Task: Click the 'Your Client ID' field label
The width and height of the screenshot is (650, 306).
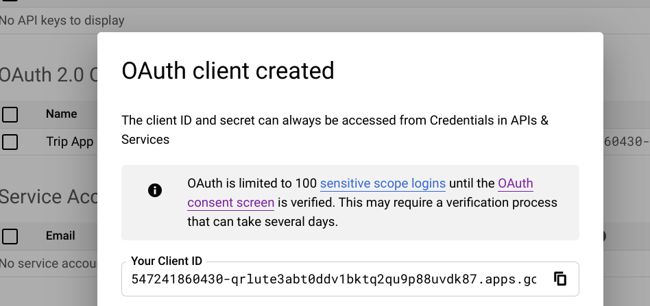Action: coord(167,261)
